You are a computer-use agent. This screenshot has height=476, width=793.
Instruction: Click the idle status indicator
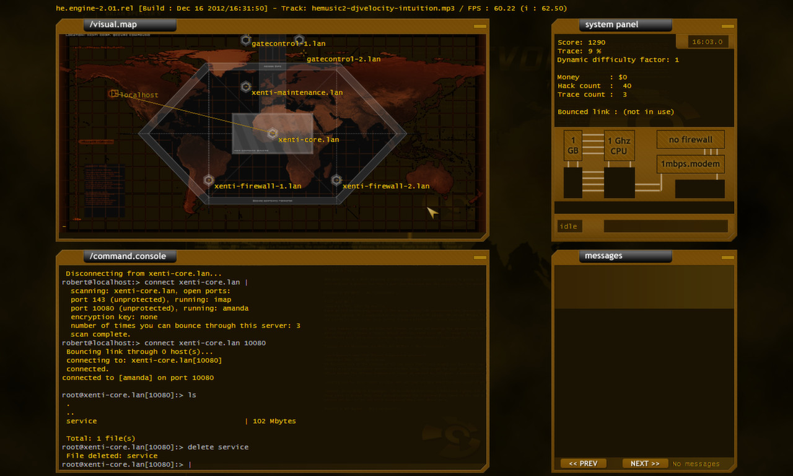coord(569,226)
